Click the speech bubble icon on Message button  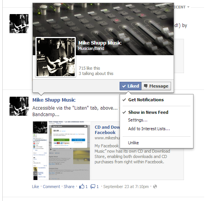(x=145, y=86)
